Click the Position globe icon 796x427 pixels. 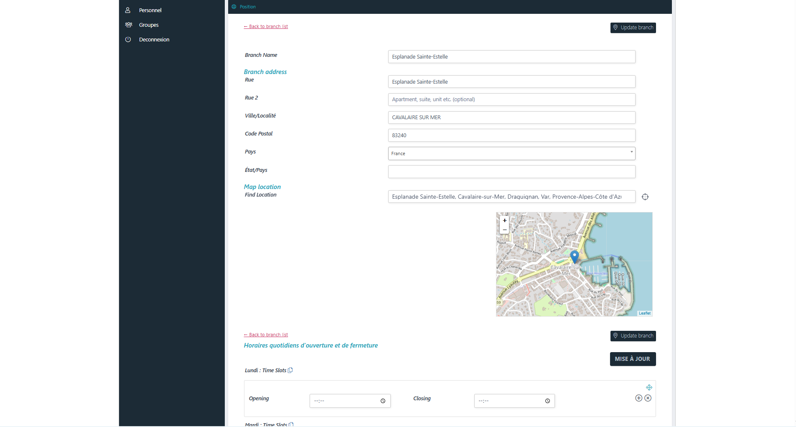pyautogui.click(x=234, y=6)
